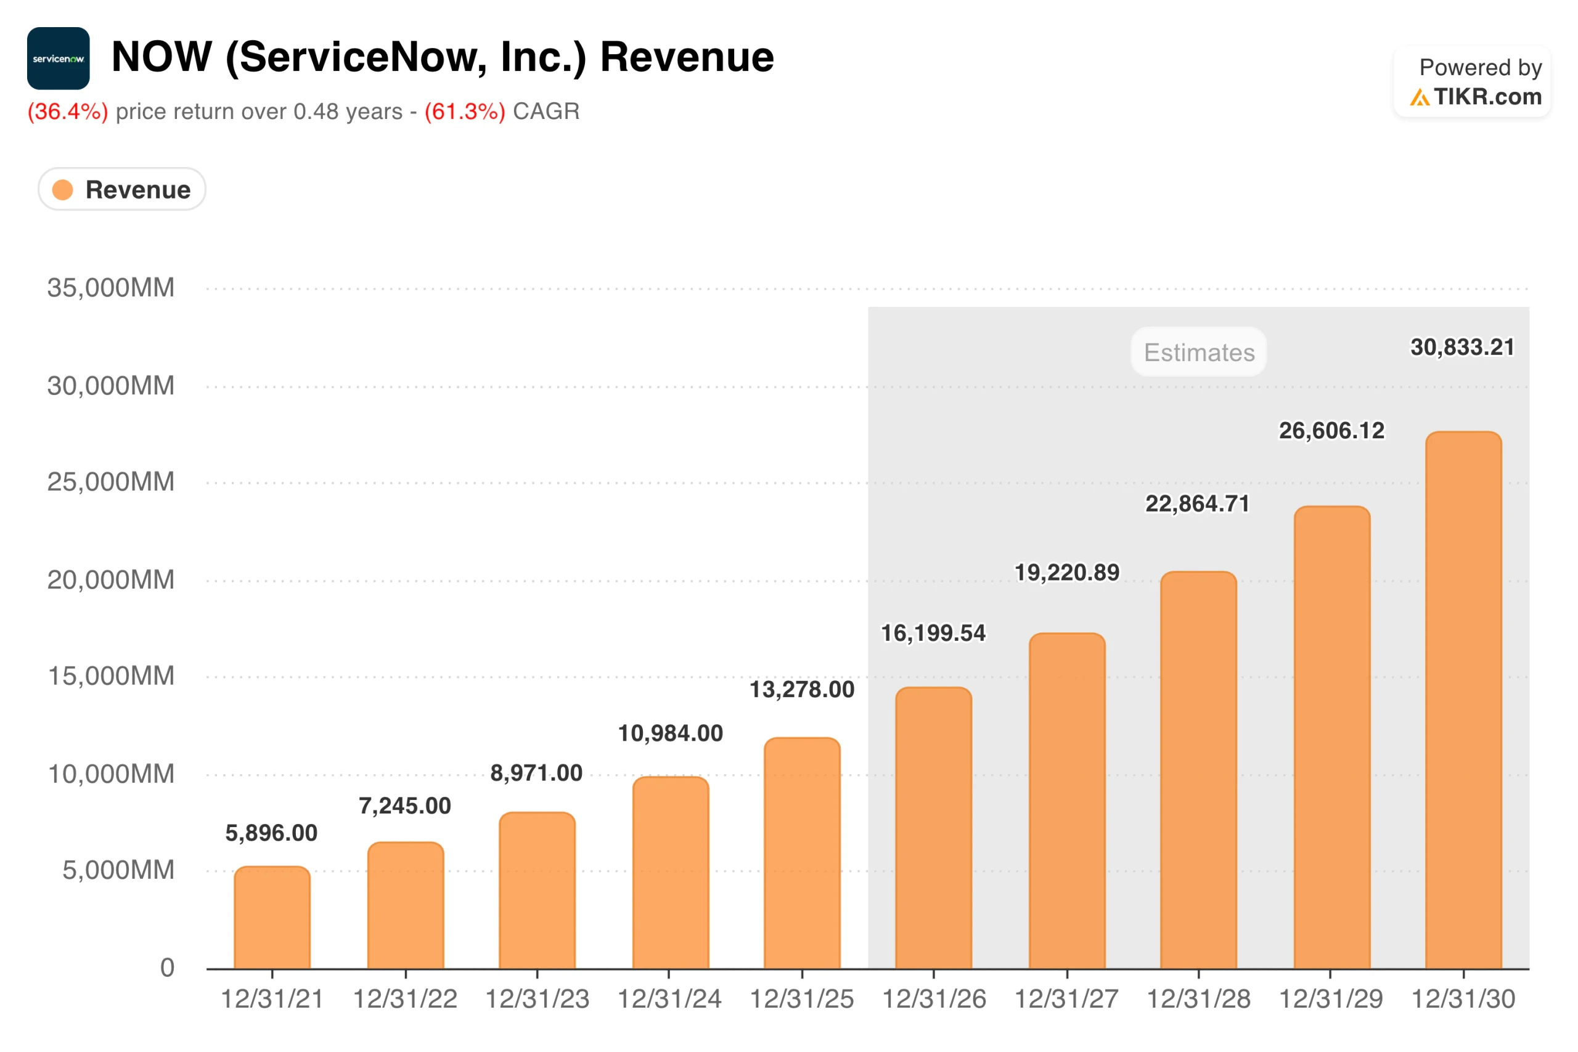The width and height of the screenshot is (1578, 1052).
Task: Click the orange Revenue legend dot
Action: 62,190
